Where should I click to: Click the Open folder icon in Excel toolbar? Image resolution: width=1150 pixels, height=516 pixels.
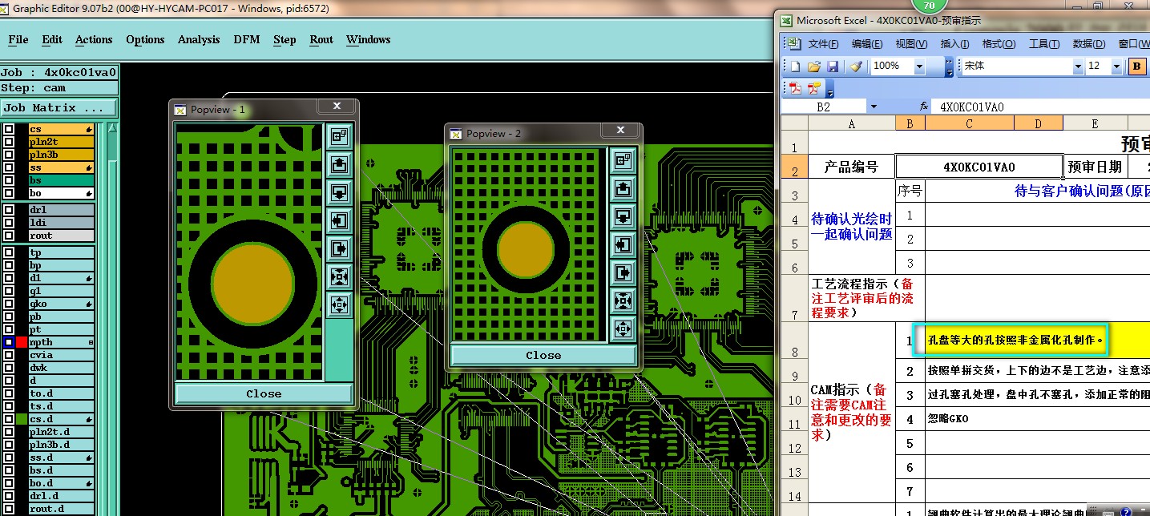[814, 67]
